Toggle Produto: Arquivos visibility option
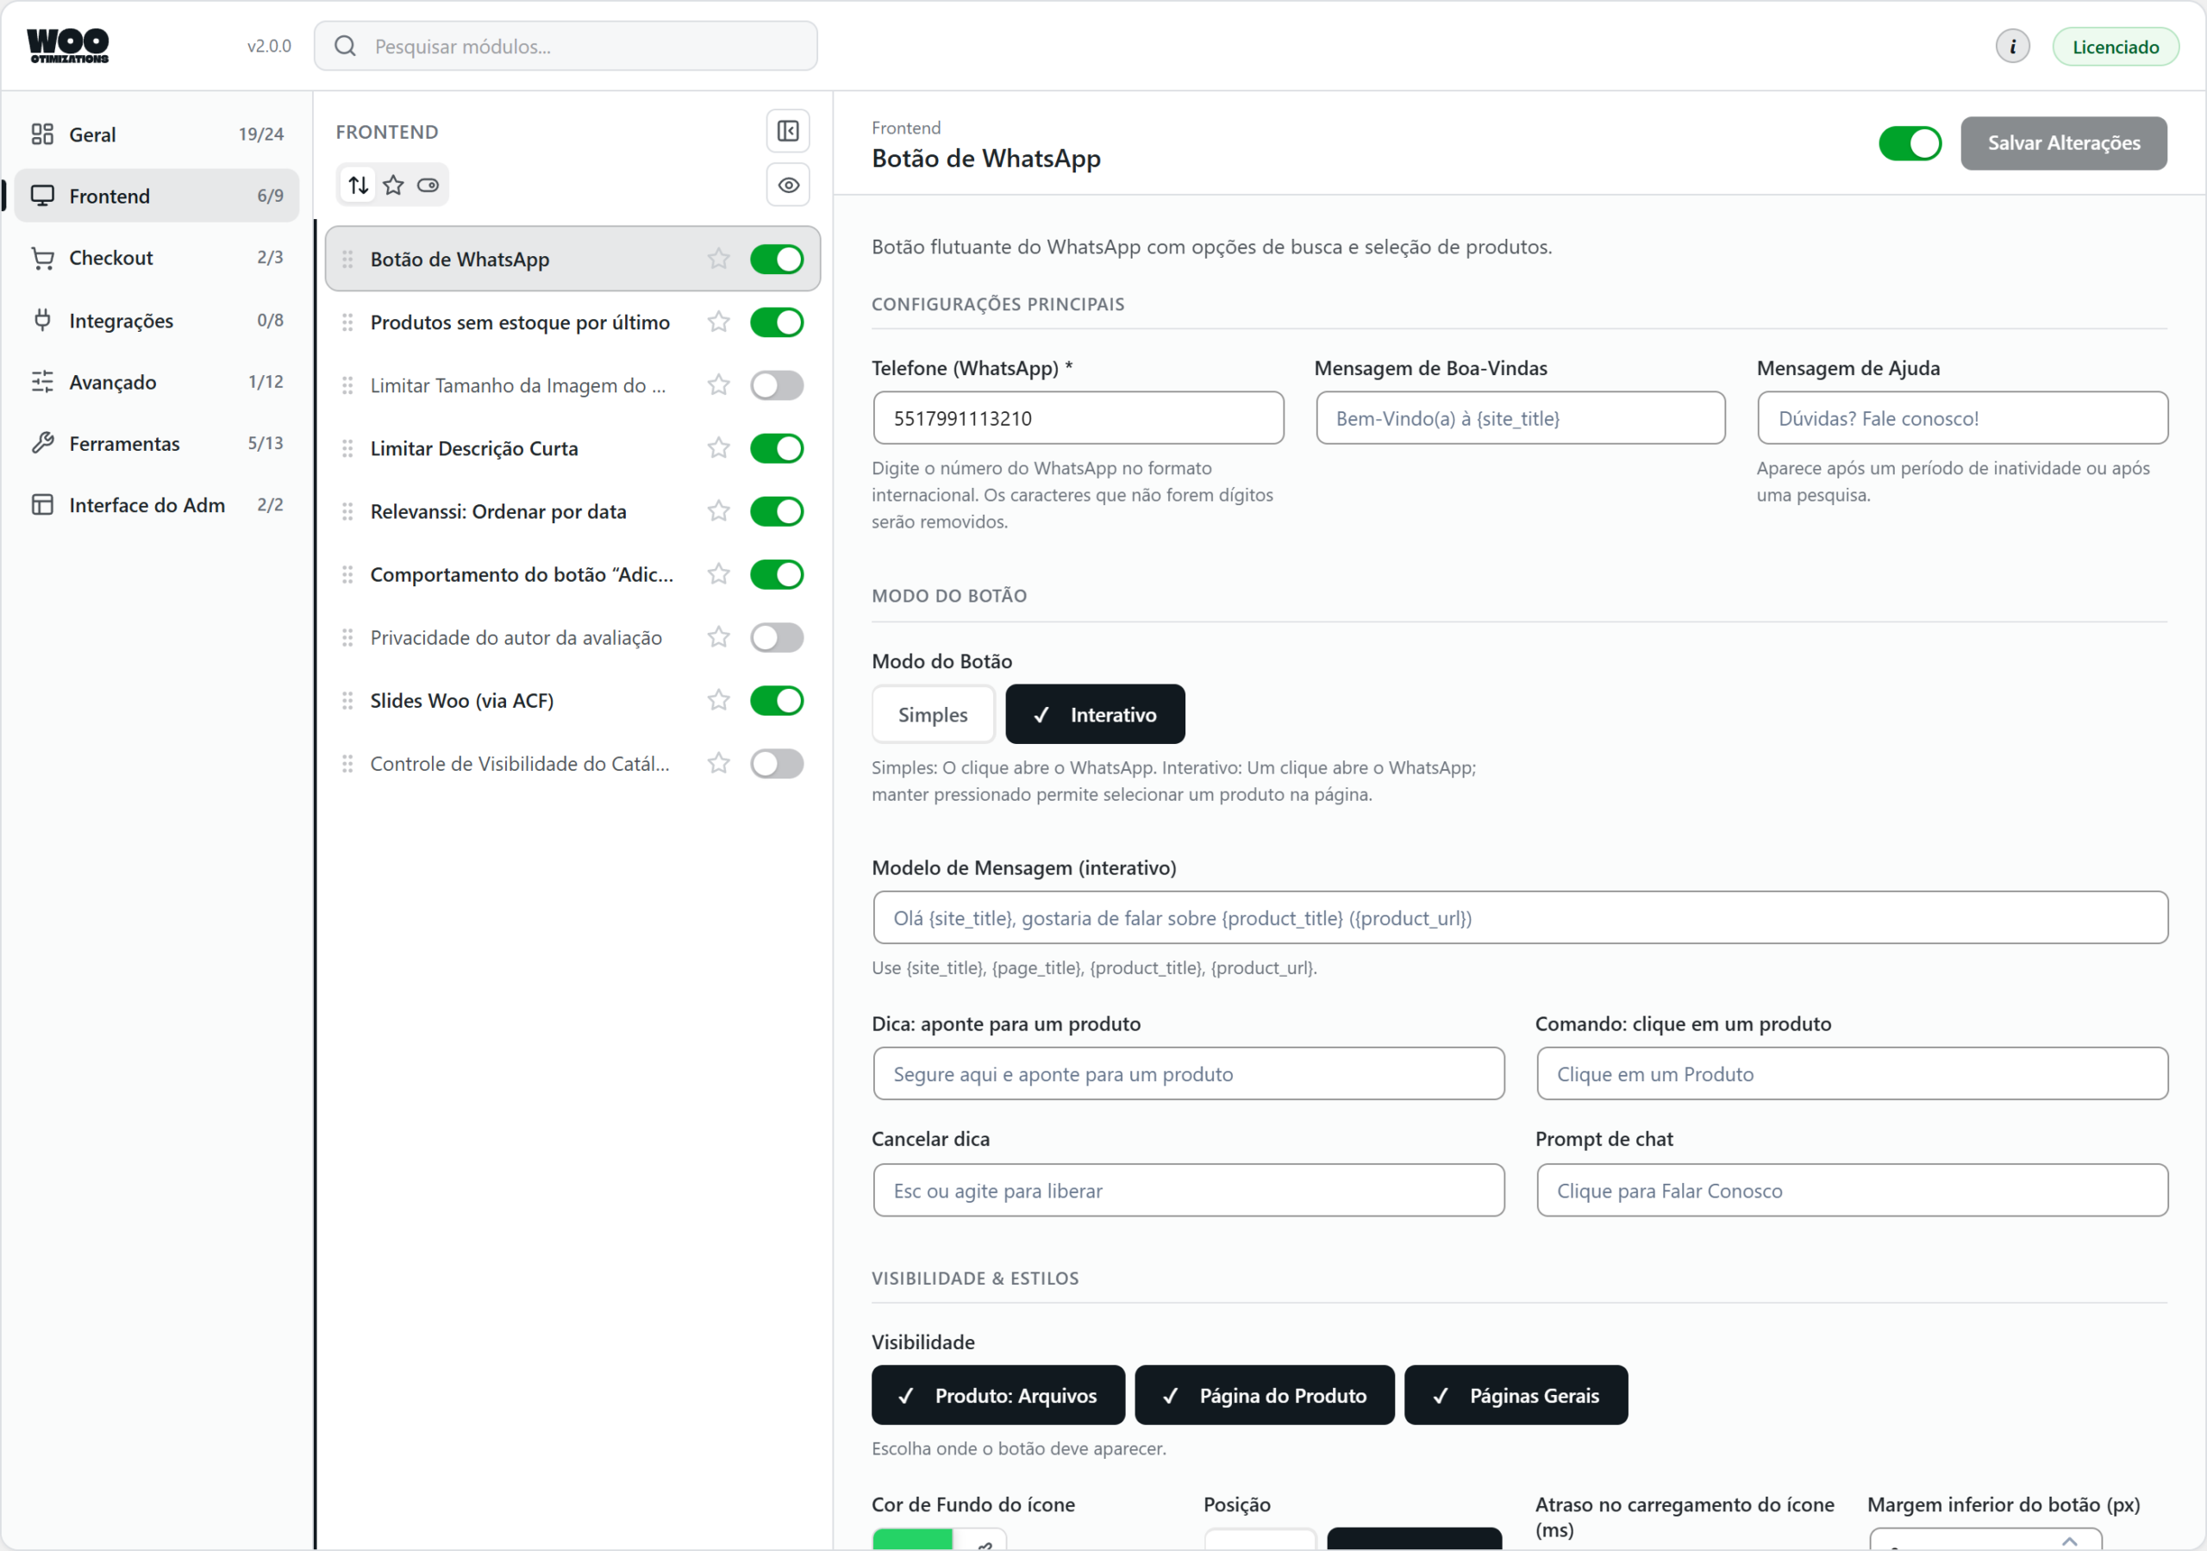This screenshot has width=2207, height=1551. (997, 1395)
